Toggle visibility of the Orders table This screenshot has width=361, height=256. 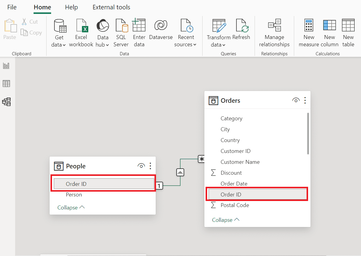(x=296, y=100)
